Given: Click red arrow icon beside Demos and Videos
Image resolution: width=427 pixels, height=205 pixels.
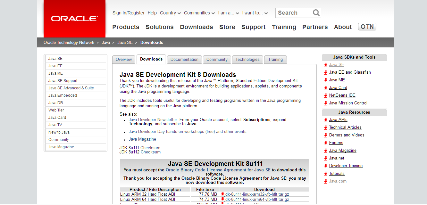Looking at the screenshot, I should (326, 135).
